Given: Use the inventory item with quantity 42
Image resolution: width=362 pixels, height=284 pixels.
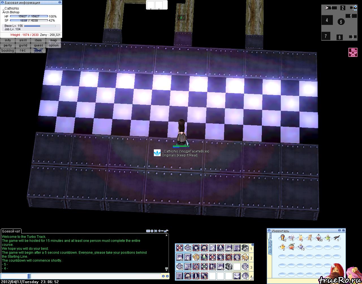Looking at the screenshot, I should [283, 238].
